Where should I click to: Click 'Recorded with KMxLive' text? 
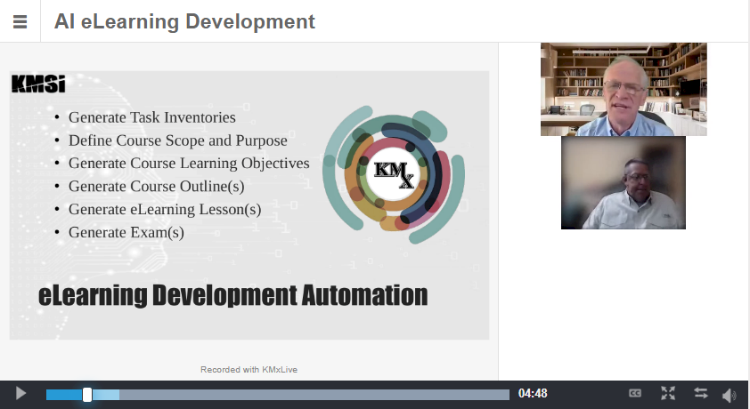249,369
